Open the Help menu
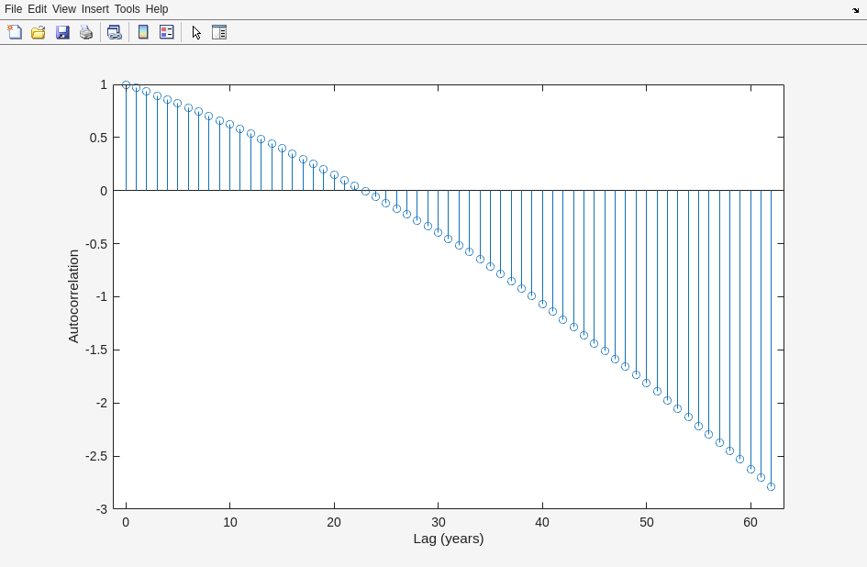867x567 pixels. [x=157, y=9]
